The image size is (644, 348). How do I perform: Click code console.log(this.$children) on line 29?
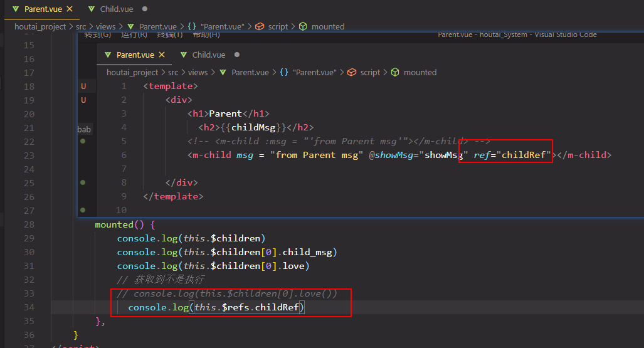coord(191,238)
